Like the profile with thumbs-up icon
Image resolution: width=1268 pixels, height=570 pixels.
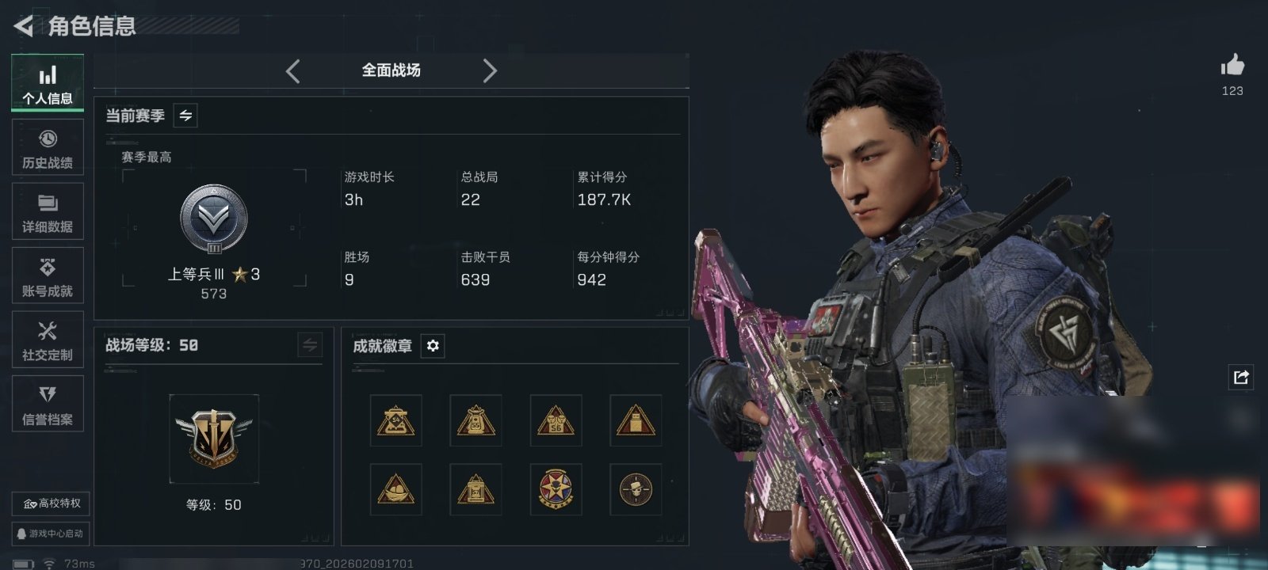pyautogui.click(x=1232, y=65)
